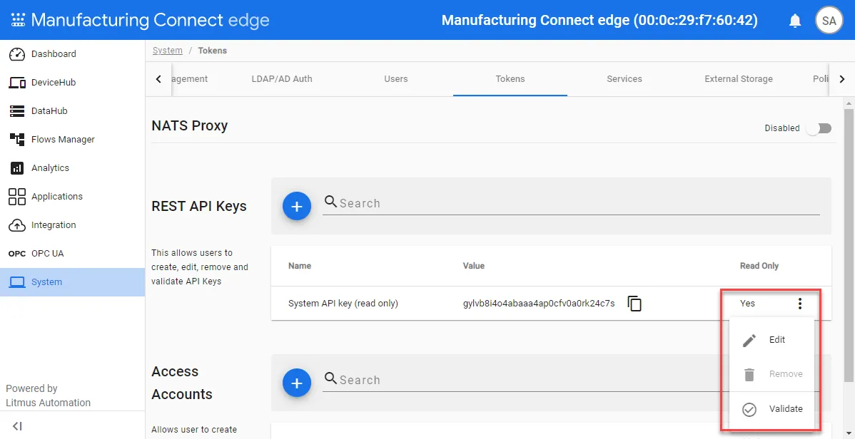This screenshot has height=439, width=855.
Task: Open Flows Manager in sidebar
Action: 73,140
